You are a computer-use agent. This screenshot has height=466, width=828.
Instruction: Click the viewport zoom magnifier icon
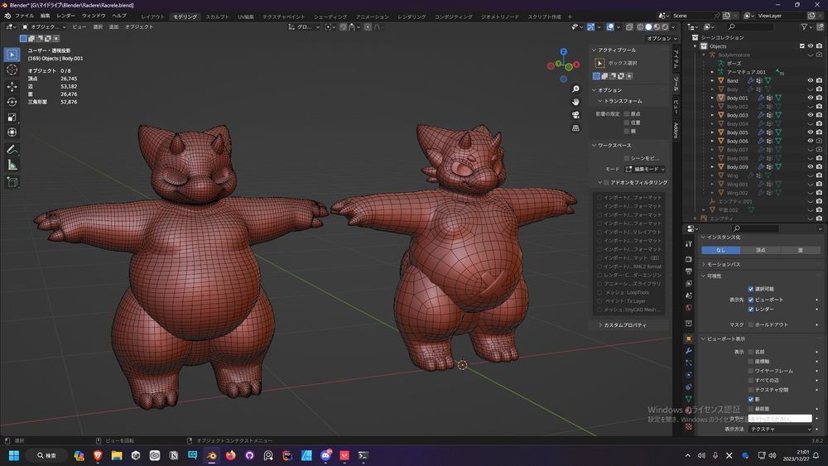click(575, 89)
